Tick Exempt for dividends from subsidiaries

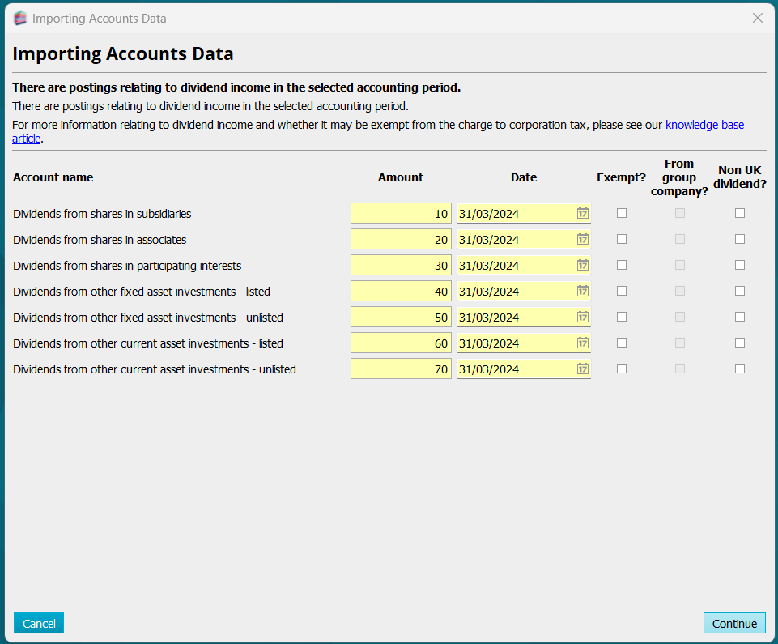pyautogui.click(x=622, y=213)
